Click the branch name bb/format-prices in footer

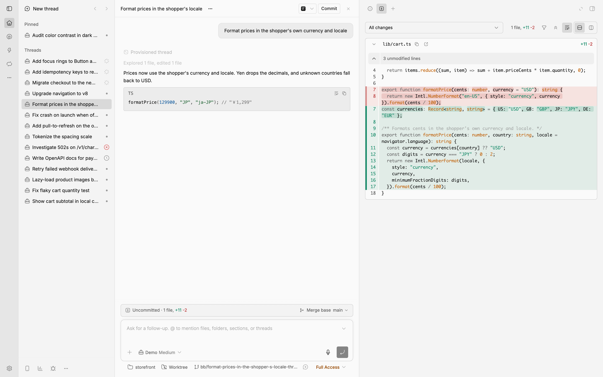pos(246,367)
